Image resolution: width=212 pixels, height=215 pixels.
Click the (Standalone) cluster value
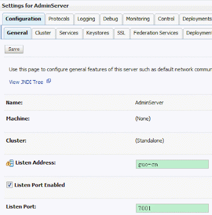[x=149, y=141]
